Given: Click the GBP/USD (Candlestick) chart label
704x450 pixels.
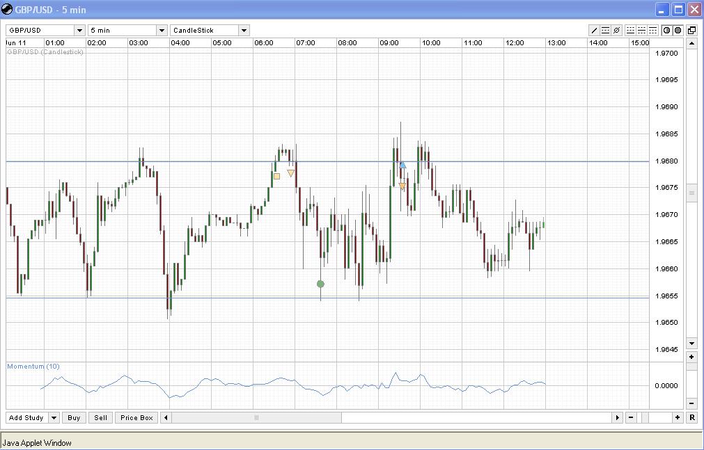Looking at the screenshot, I should click(x=45, y=52).
